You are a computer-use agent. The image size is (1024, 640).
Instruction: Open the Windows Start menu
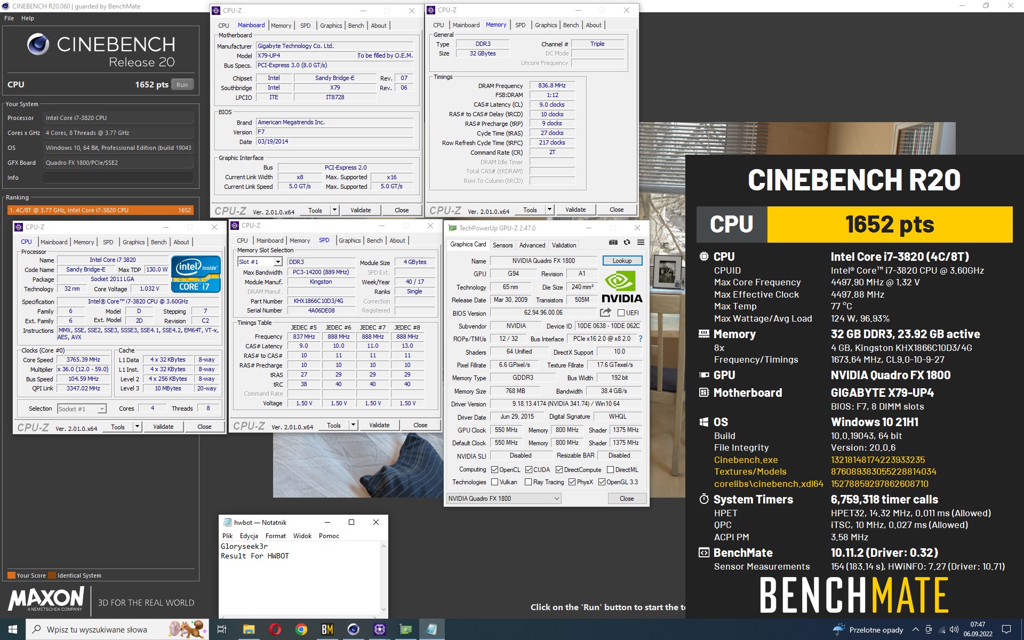(x=13, y=629)
